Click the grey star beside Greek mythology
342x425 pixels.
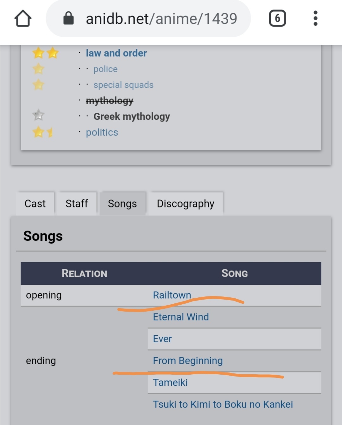coord(38,115)
